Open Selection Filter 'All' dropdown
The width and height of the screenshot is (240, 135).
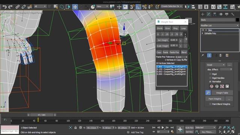[40, 6]
